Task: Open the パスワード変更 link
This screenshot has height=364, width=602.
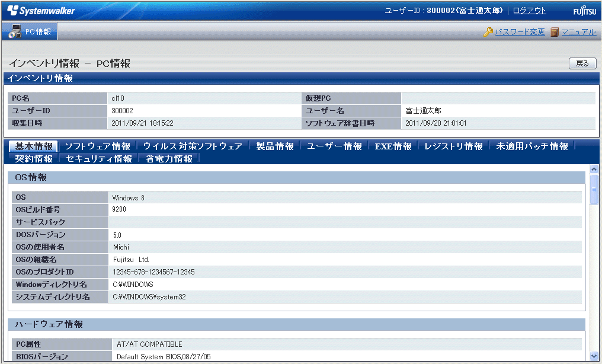Action: (x=520, y=32)
